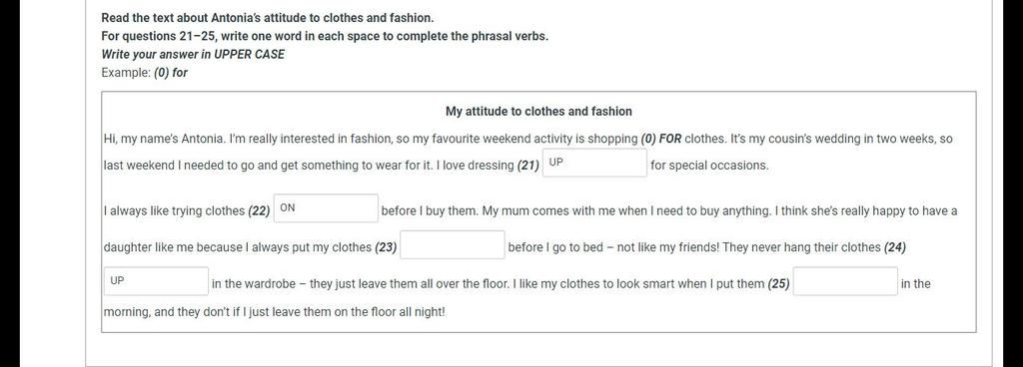This screenshot has height=367, width=1023.
Task: Click the '(22)' gap number label
Action: 259,211
